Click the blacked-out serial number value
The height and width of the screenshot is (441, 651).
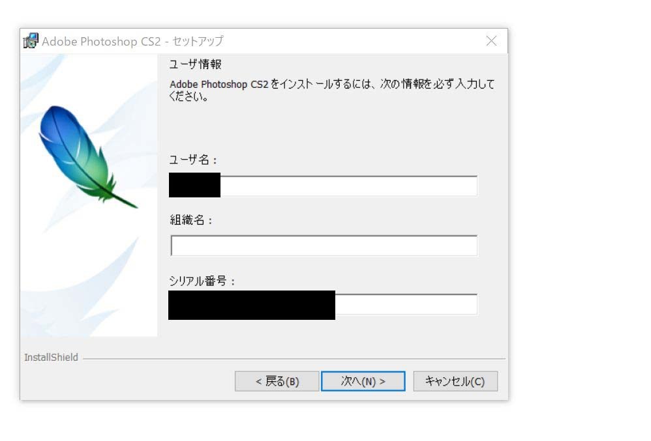point(252,305)
